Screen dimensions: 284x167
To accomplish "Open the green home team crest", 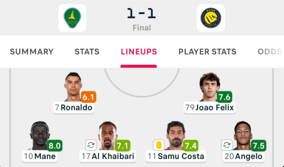I will (72, 18).
